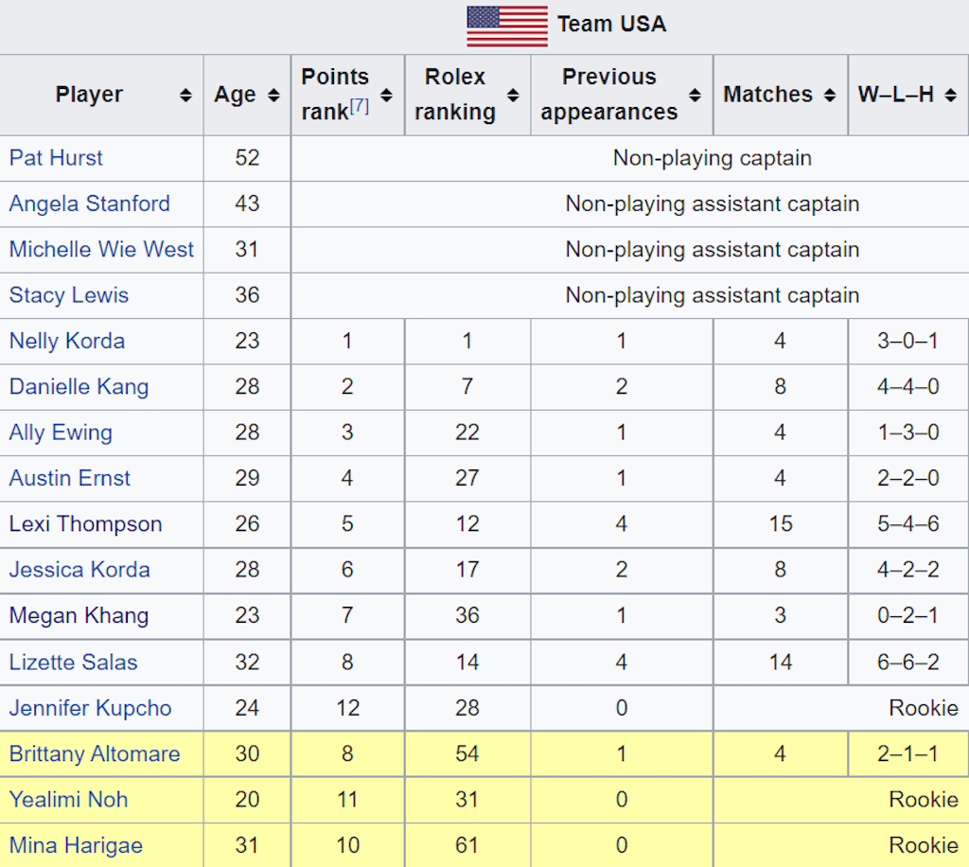Open Angela Stanford's article link
The image size is (969, 867).
90,203
